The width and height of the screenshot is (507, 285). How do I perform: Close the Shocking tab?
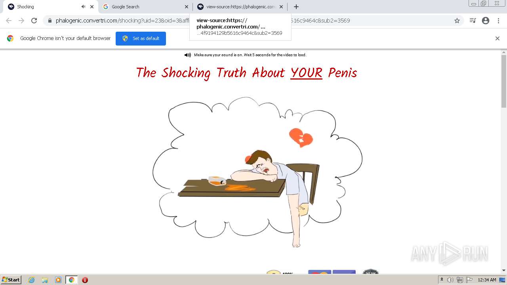[92, 7]
